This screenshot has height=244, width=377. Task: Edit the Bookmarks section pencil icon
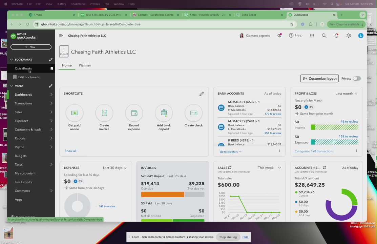50,59
